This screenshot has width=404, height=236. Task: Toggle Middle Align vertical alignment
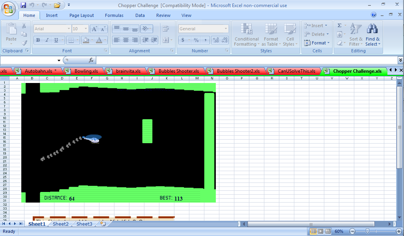(x=126, y=29)
